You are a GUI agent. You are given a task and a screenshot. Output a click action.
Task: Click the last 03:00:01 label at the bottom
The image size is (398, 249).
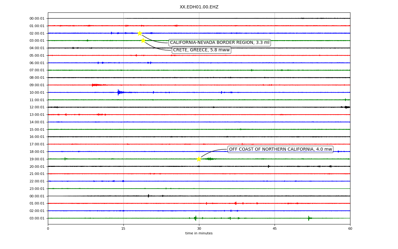point(37,218)
